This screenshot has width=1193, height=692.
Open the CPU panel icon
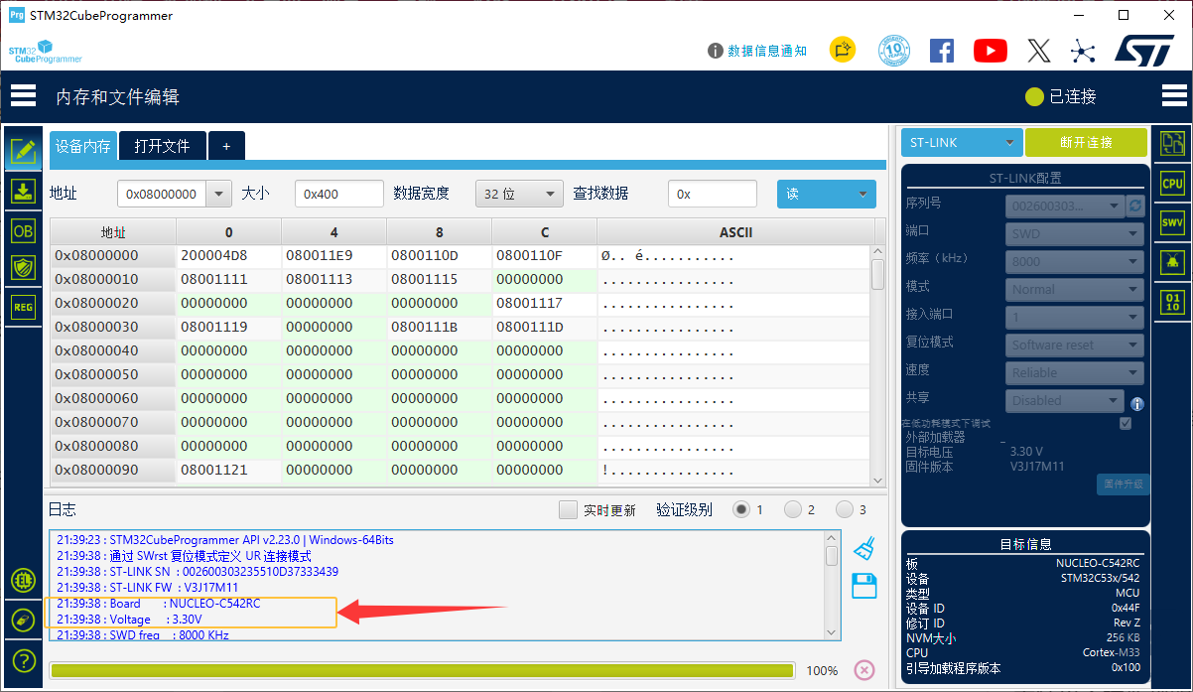click(x=1172, y=184)
